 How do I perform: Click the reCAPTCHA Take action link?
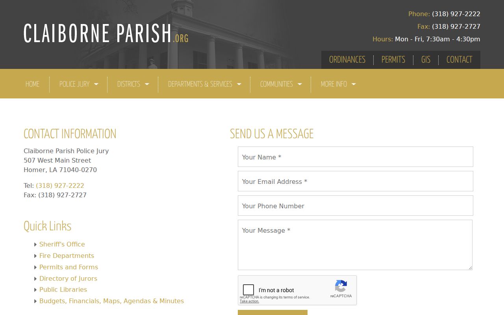coord(249,301)
